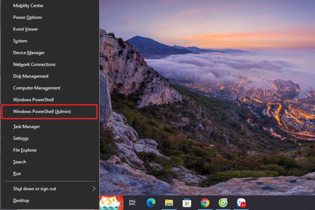315x210 pixels.
Task: Open Microsoft Edge from taskbar
Action: [151, 203]
